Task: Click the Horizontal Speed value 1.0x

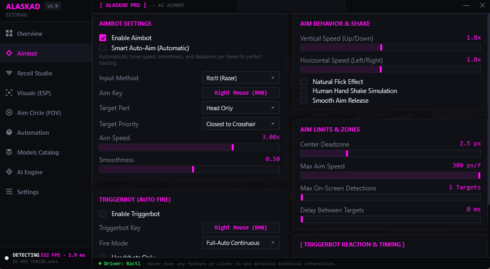Action: pyautogui.click(x=473, y=59)
